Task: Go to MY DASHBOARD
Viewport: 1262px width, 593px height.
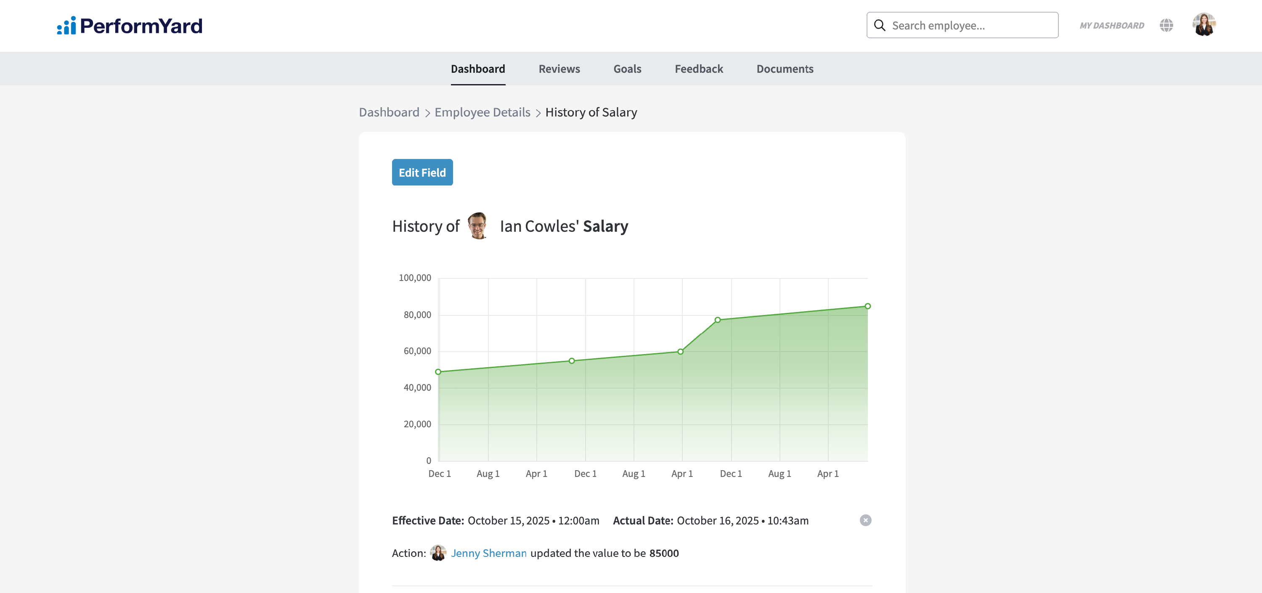Action: [x=1111, y=26]
